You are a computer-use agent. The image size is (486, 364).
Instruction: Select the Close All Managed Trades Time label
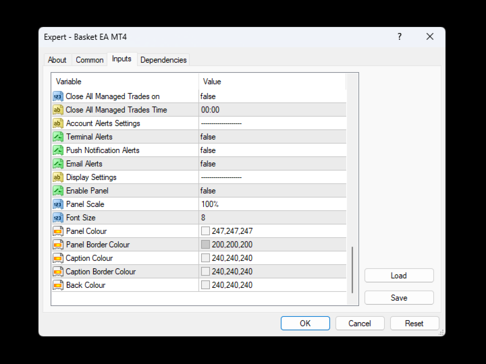116,110
